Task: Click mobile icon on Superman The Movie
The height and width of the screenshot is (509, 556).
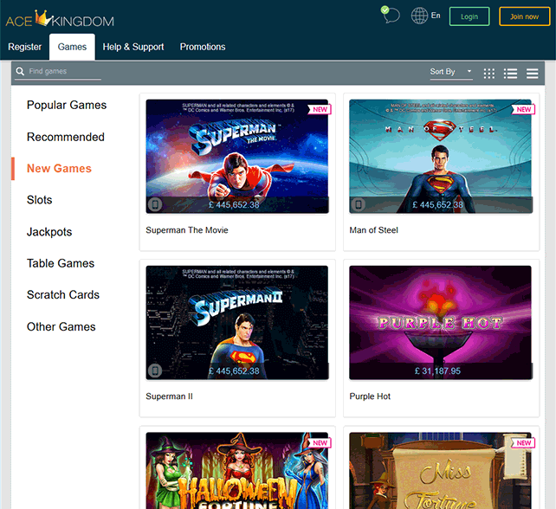Action: pos(155,204)
